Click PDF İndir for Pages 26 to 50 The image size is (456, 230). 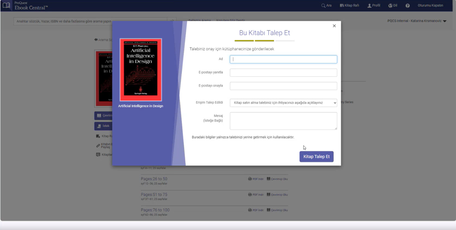[256, 179]
